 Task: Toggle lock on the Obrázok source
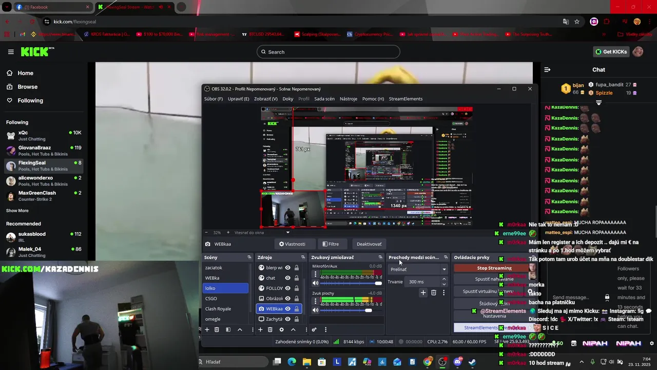tap(297, 299)
